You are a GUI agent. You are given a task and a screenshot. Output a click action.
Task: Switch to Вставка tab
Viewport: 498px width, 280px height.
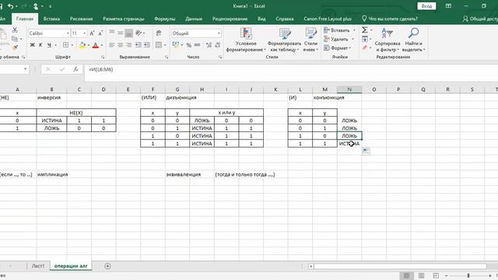(x=51, y=19)
